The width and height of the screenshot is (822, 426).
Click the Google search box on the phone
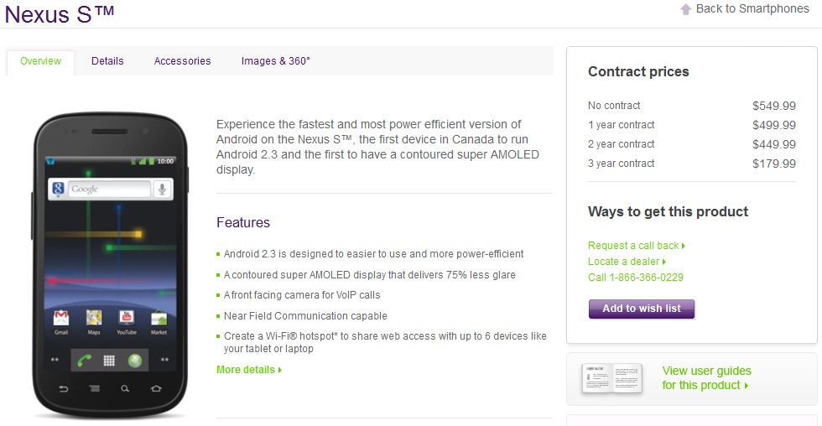[109, 190]
